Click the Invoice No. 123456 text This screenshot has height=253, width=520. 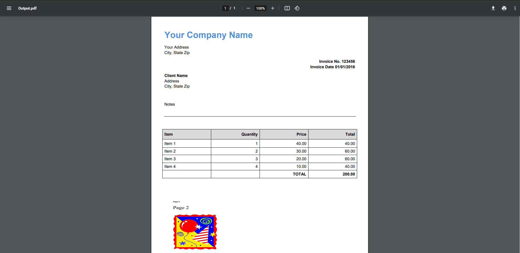(337, 61)
